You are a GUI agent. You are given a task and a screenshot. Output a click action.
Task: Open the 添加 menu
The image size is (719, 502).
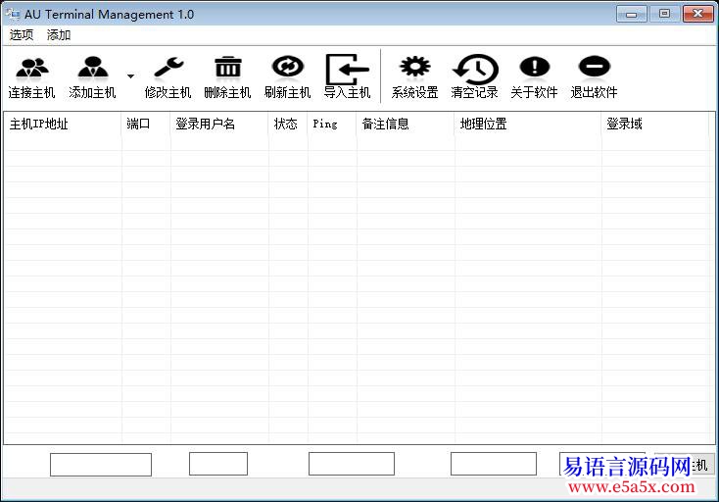click(59, 35)
